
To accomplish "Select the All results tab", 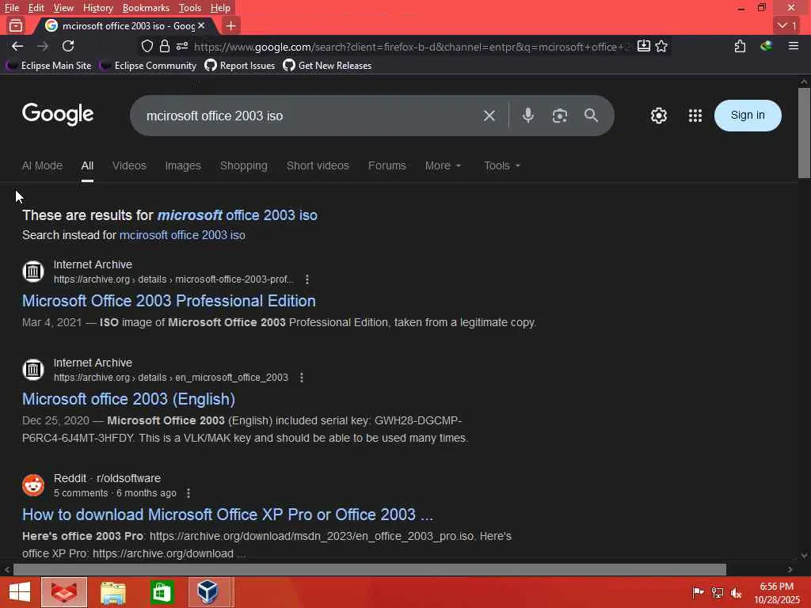I will click(87, 165).
